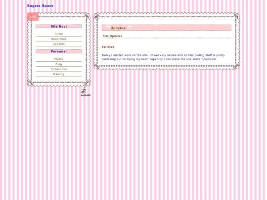This screenshot has height=200, width=267.
Task: Click the Personal heading
Action: click(x=59, y=51)
